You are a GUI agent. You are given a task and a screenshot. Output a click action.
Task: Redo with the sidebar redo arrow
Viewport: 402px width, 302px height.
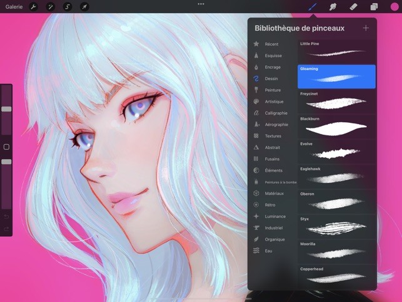coord(6,229)
